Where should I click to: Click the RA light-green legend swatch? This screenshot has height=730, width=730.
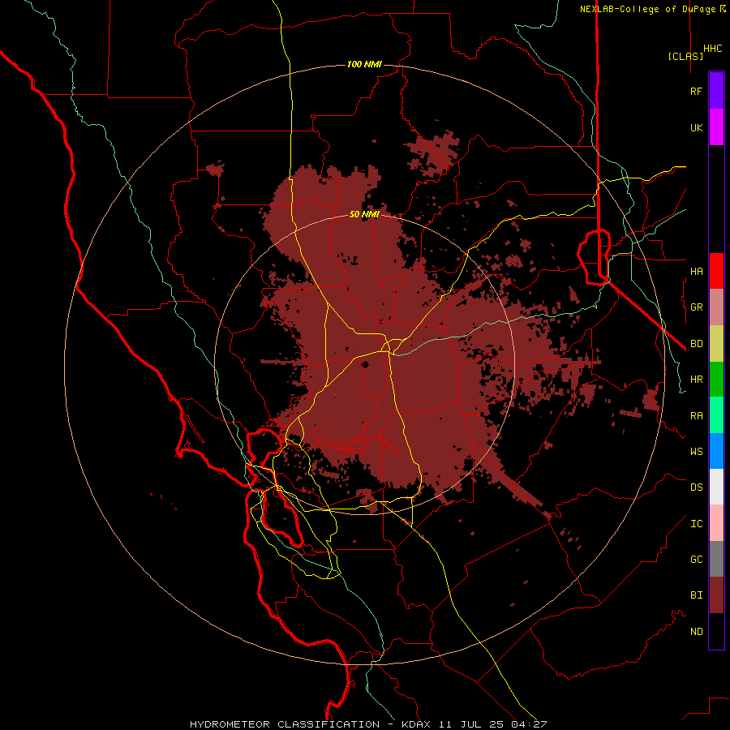(716, 415)
